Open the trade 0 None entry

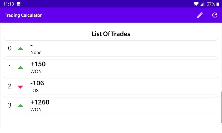click(111, 48)
